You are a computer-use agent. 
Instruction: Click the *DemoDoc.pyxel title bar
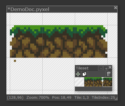click(x=60, y=9)
